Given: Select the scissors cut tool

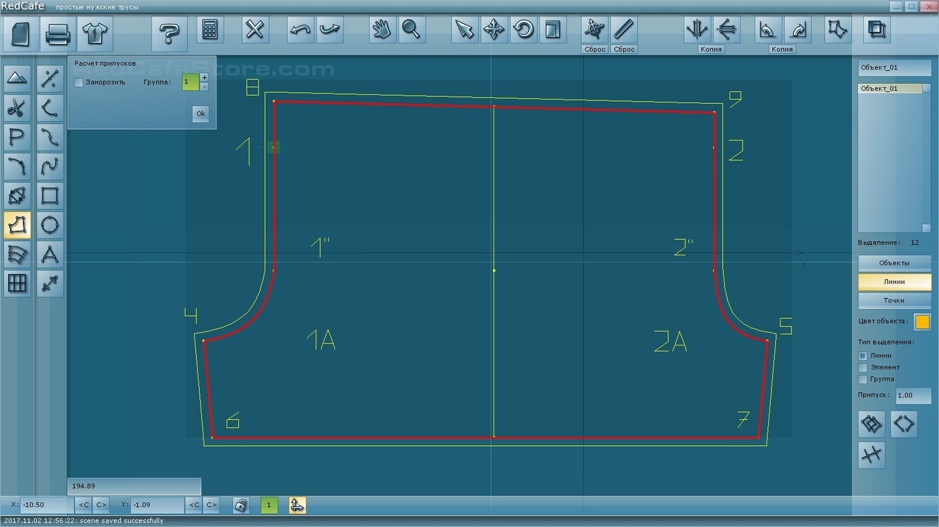Looking at the screenshot, I should 17,108.
